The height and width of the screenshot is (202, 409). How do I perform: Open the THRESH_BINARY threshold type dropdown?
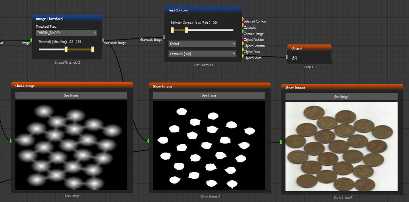tap(66, 33)
